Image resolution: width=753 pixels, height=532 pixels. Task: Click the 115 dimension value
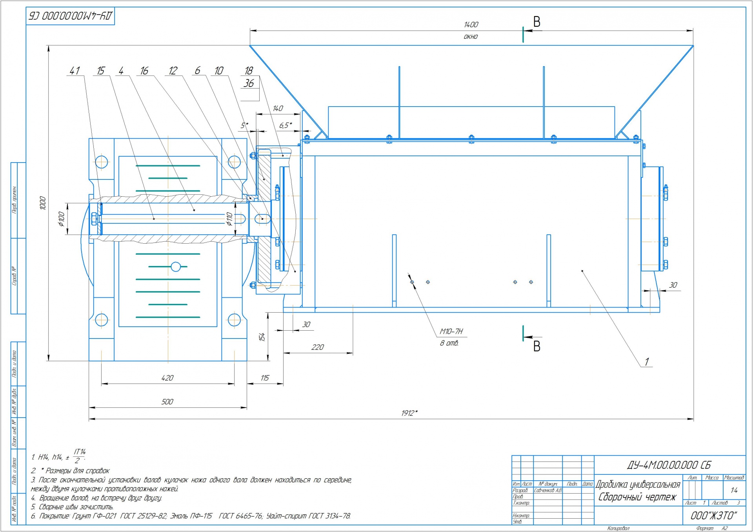click(265, 378)
